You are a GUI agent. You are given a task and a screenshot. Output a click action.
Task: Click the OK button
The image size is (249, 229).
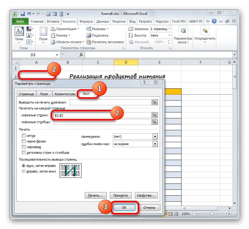coord(125,208)
